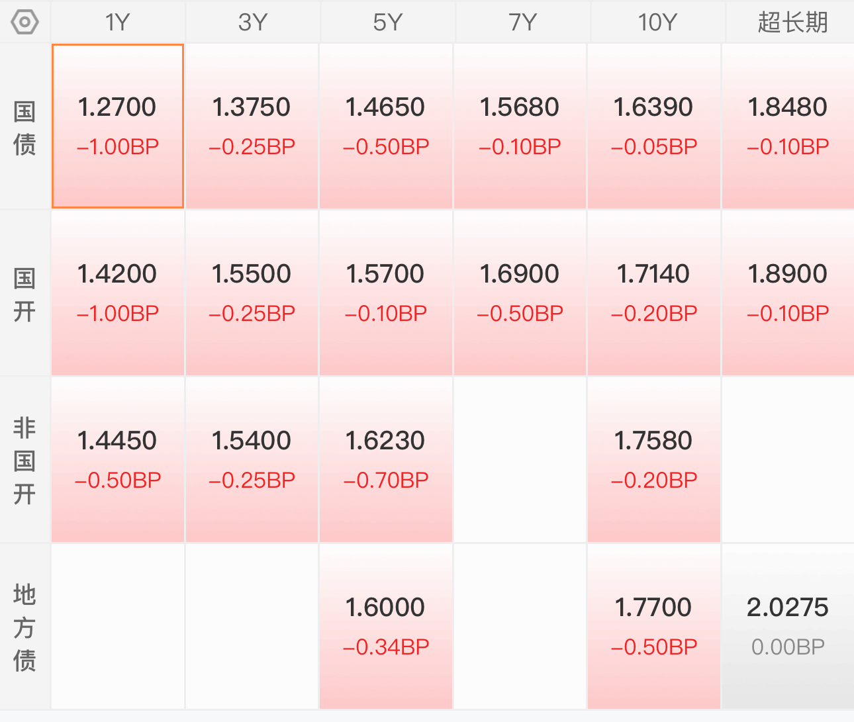Click the 地方债 row label
854x722 pixels.
coord(24,627)
